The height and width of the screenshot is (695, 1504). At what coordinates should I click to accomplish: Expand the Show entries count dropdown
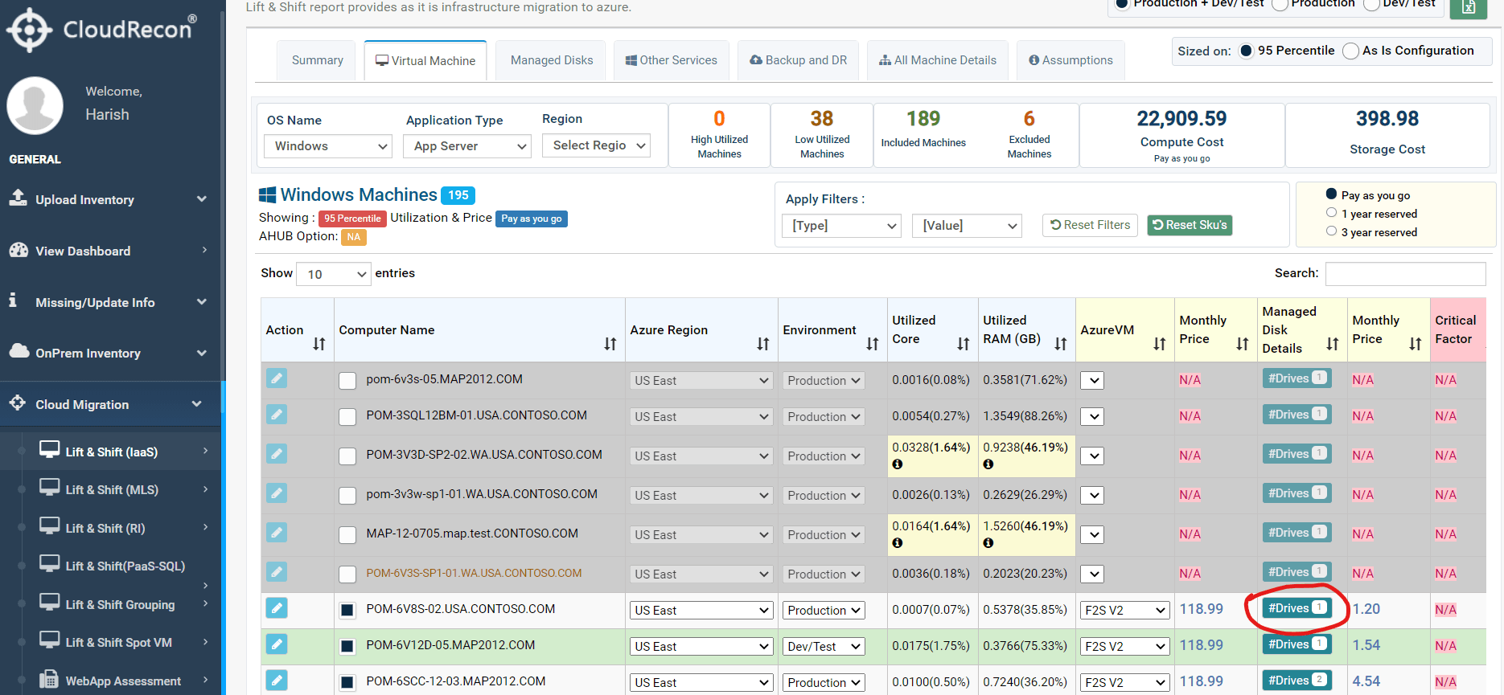click(334, 274)
